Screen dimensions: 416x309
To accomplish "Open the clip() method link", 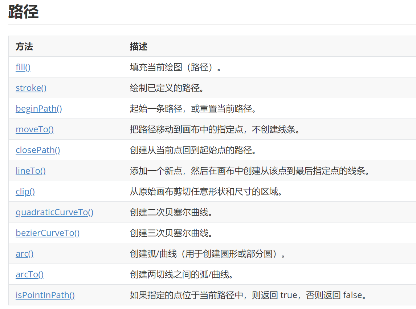I will [x=25, y=191].
